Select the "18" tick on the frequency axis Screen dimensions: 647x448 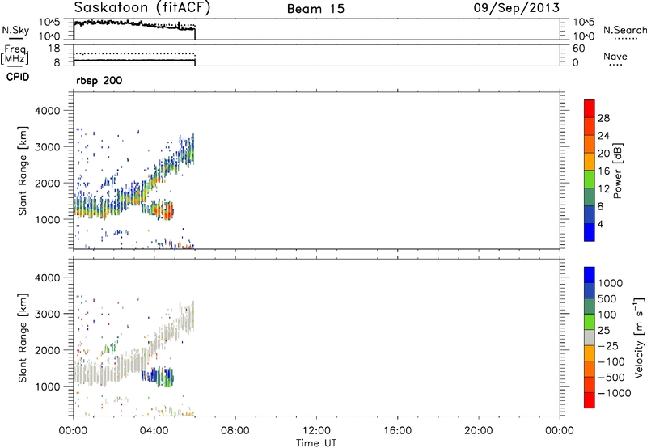click(54, 49)
